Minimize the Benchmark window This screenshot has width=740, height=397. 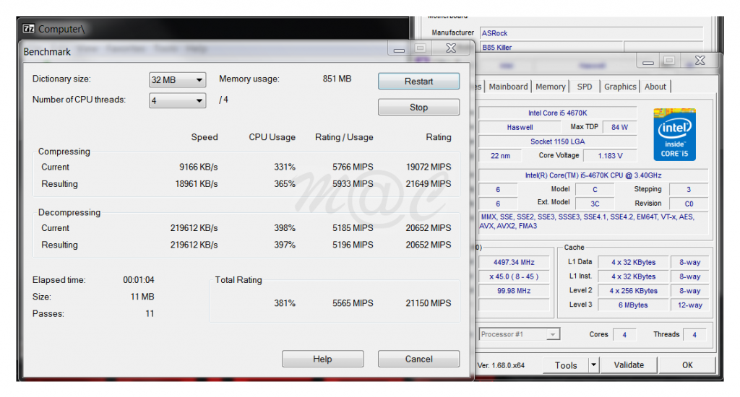pos(398,49)
